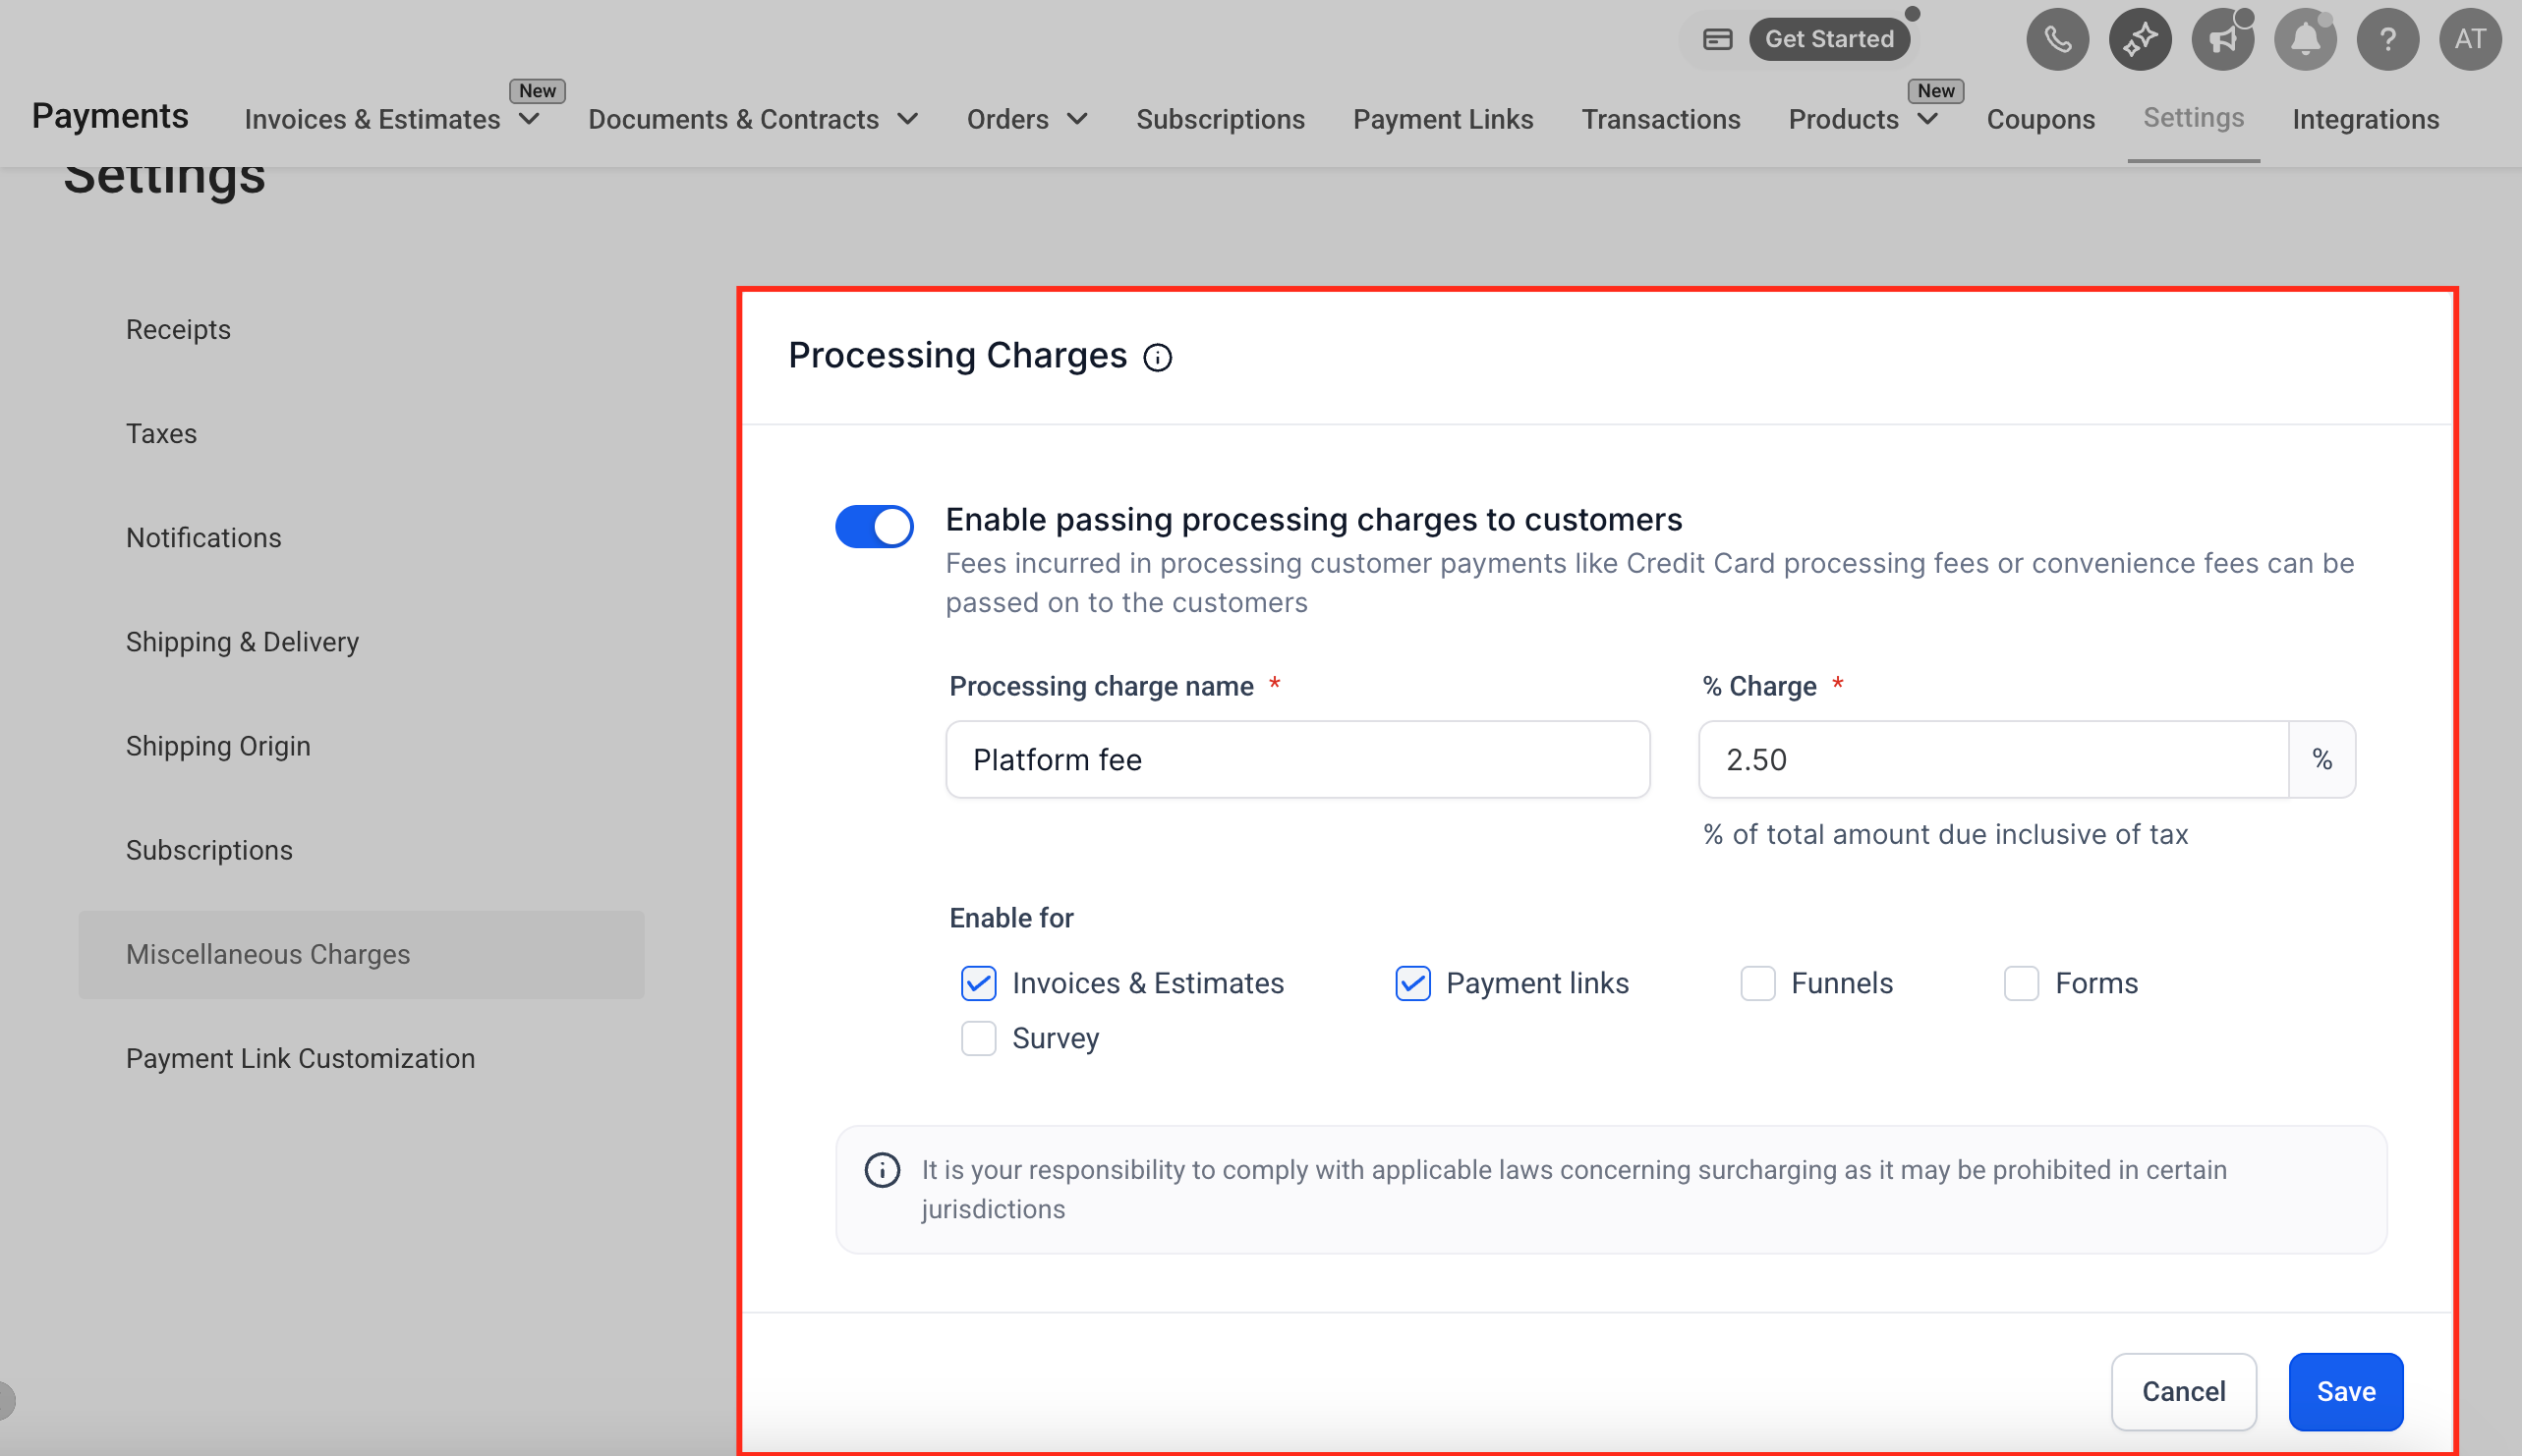Viewport: 2522px width, 1456px height.
Task: Open the AI sparkle assistant icon
Action: (2140, 39)
